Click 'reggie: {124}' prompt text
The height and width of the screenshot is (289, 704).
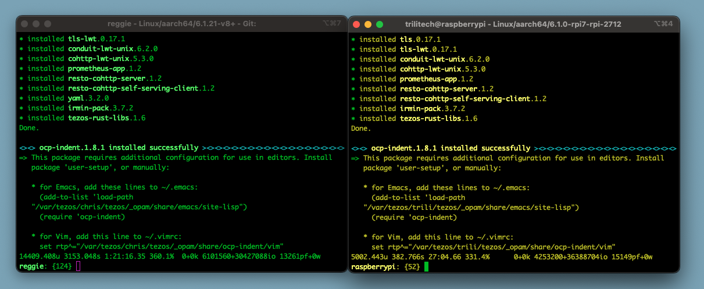pos(46,266)
